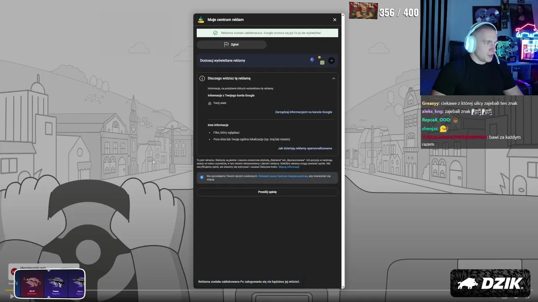Click the video play button at bottom left
The width and height of the screenshot is (538, 302).
[12, 296]
